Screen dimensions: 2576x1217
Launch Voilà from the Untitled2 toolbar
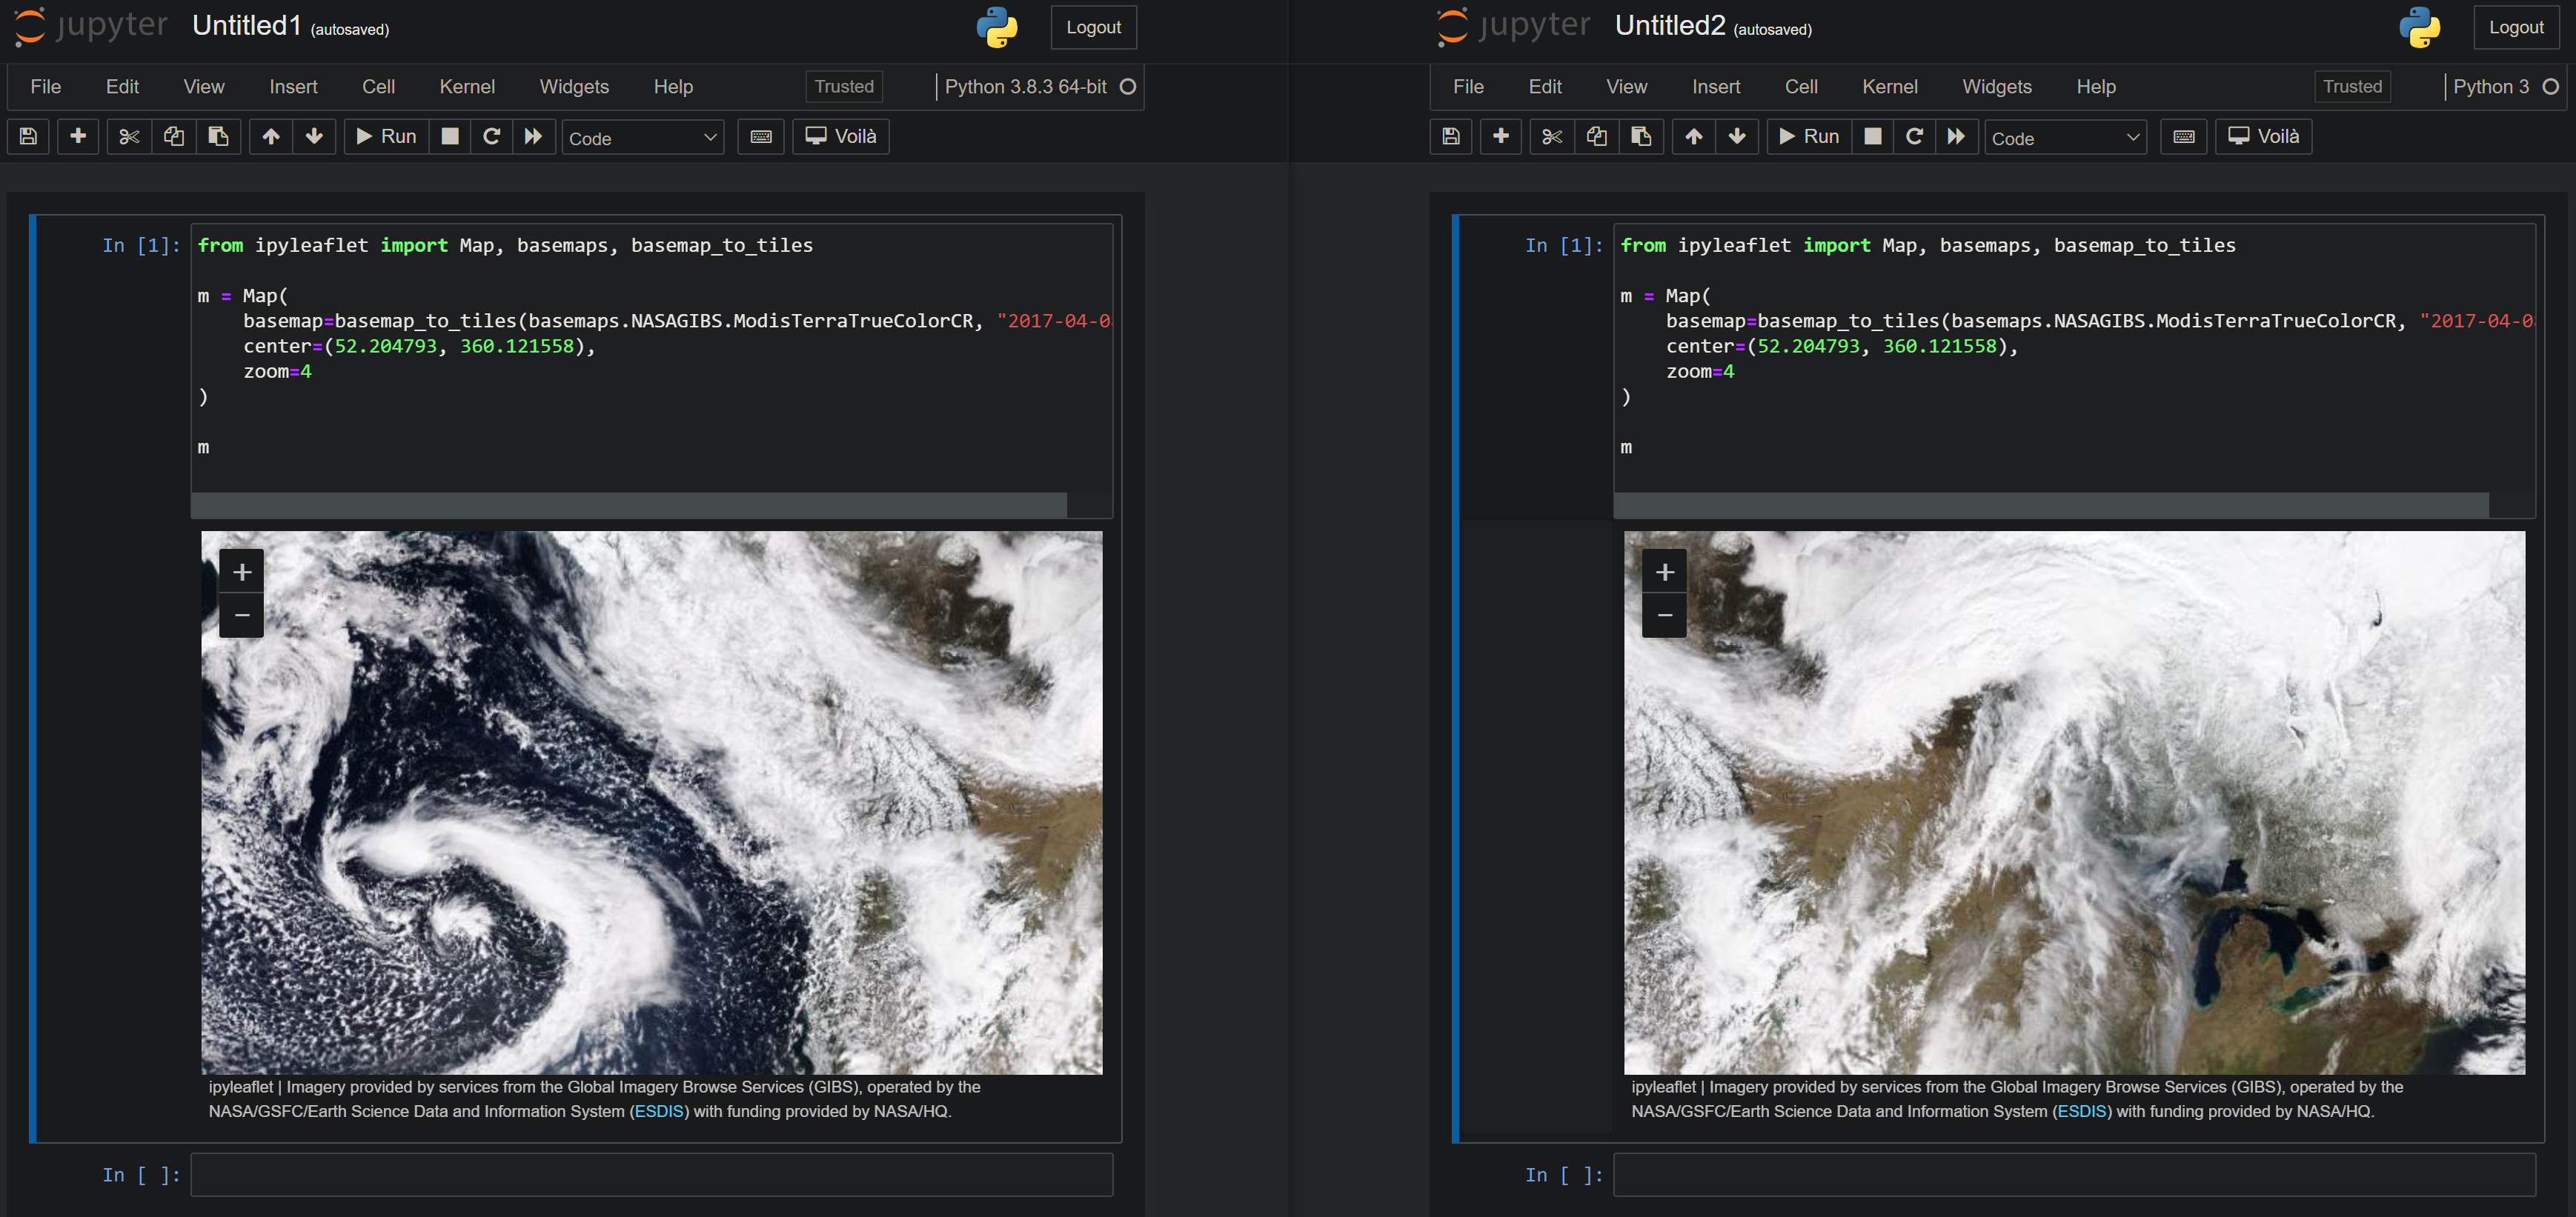2264,136
